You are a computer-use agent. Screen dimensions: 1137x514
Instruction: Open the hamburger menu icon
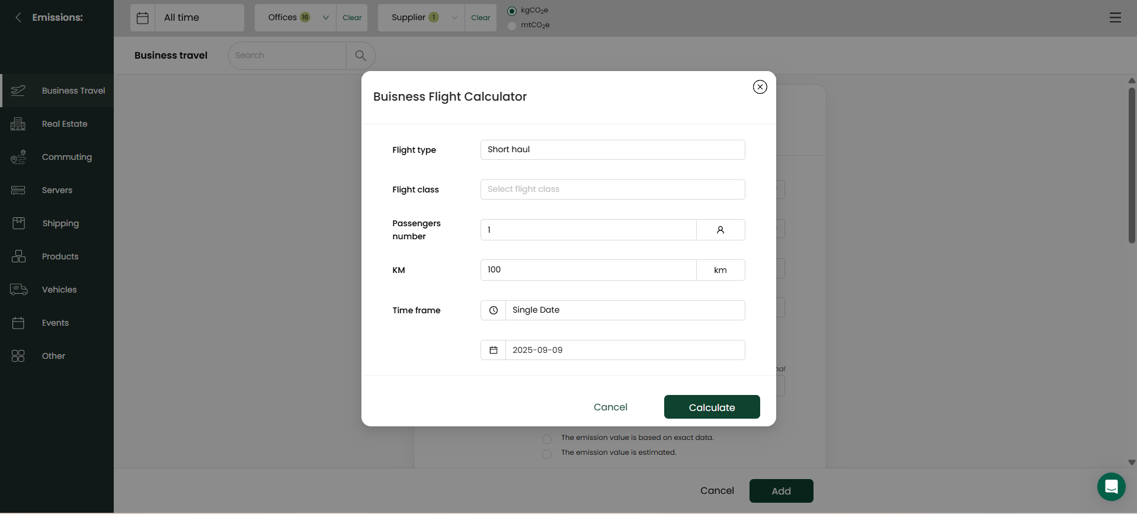coord(1115,18)
